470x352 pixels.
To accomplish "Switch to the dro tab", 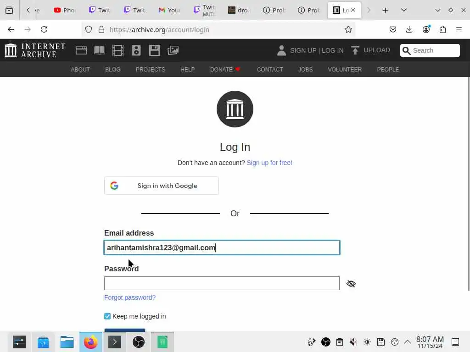I will click(x=239, y=10).
